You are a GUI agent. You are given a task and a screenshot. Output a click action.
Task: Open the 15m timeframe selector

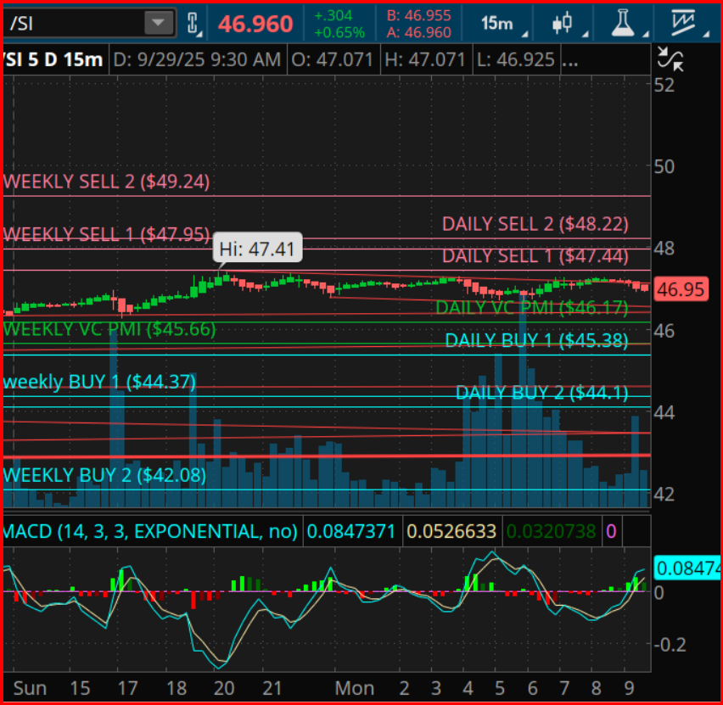click(499, 24)
